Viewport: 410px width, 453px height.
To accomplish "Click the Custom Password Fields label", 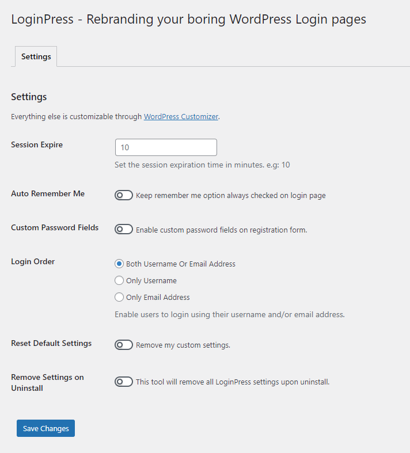I will click(55, 228).
